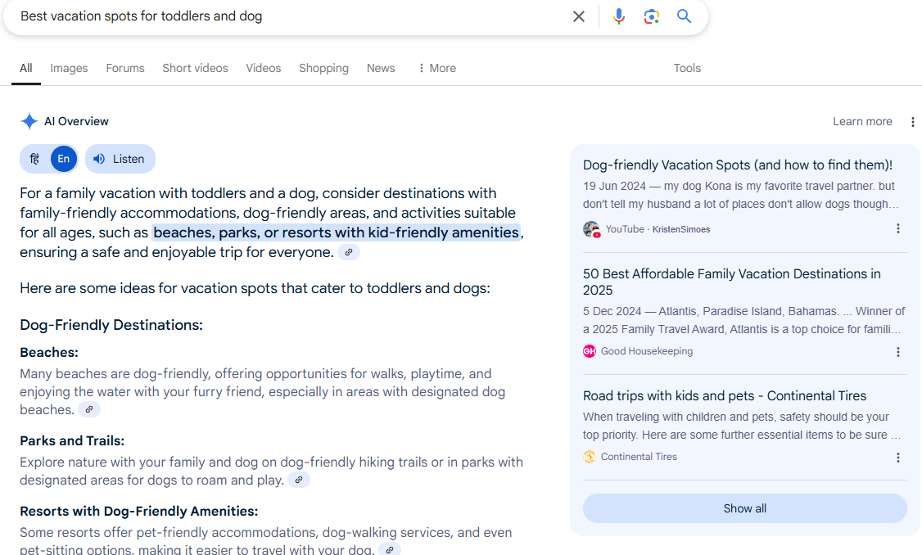Switch to the Short videos tab

click(195, 68)
